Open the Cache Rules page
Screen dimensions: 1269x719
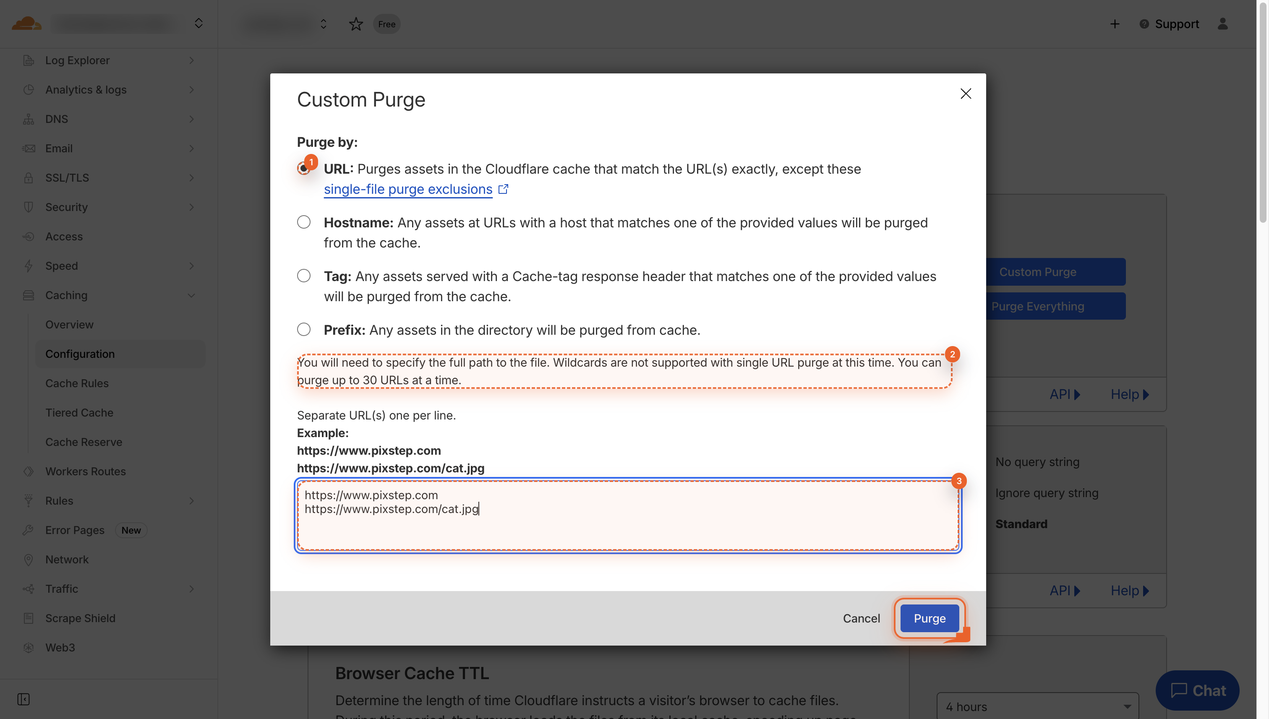pyautogui.click(x=77, y=383)
